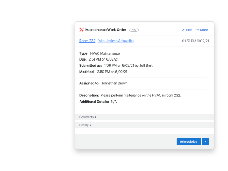Image resolution: width=228 pixels, height=171 pixels.
Task: Open the Room 232 link
Action: point(87,41)
